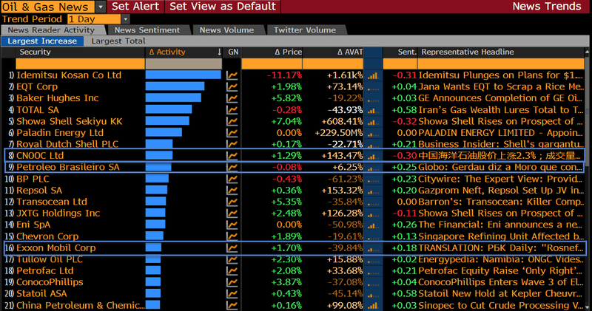Open chart icon for CNOOC Ltd
Viewport: 592px width, 311px height.
232,156
